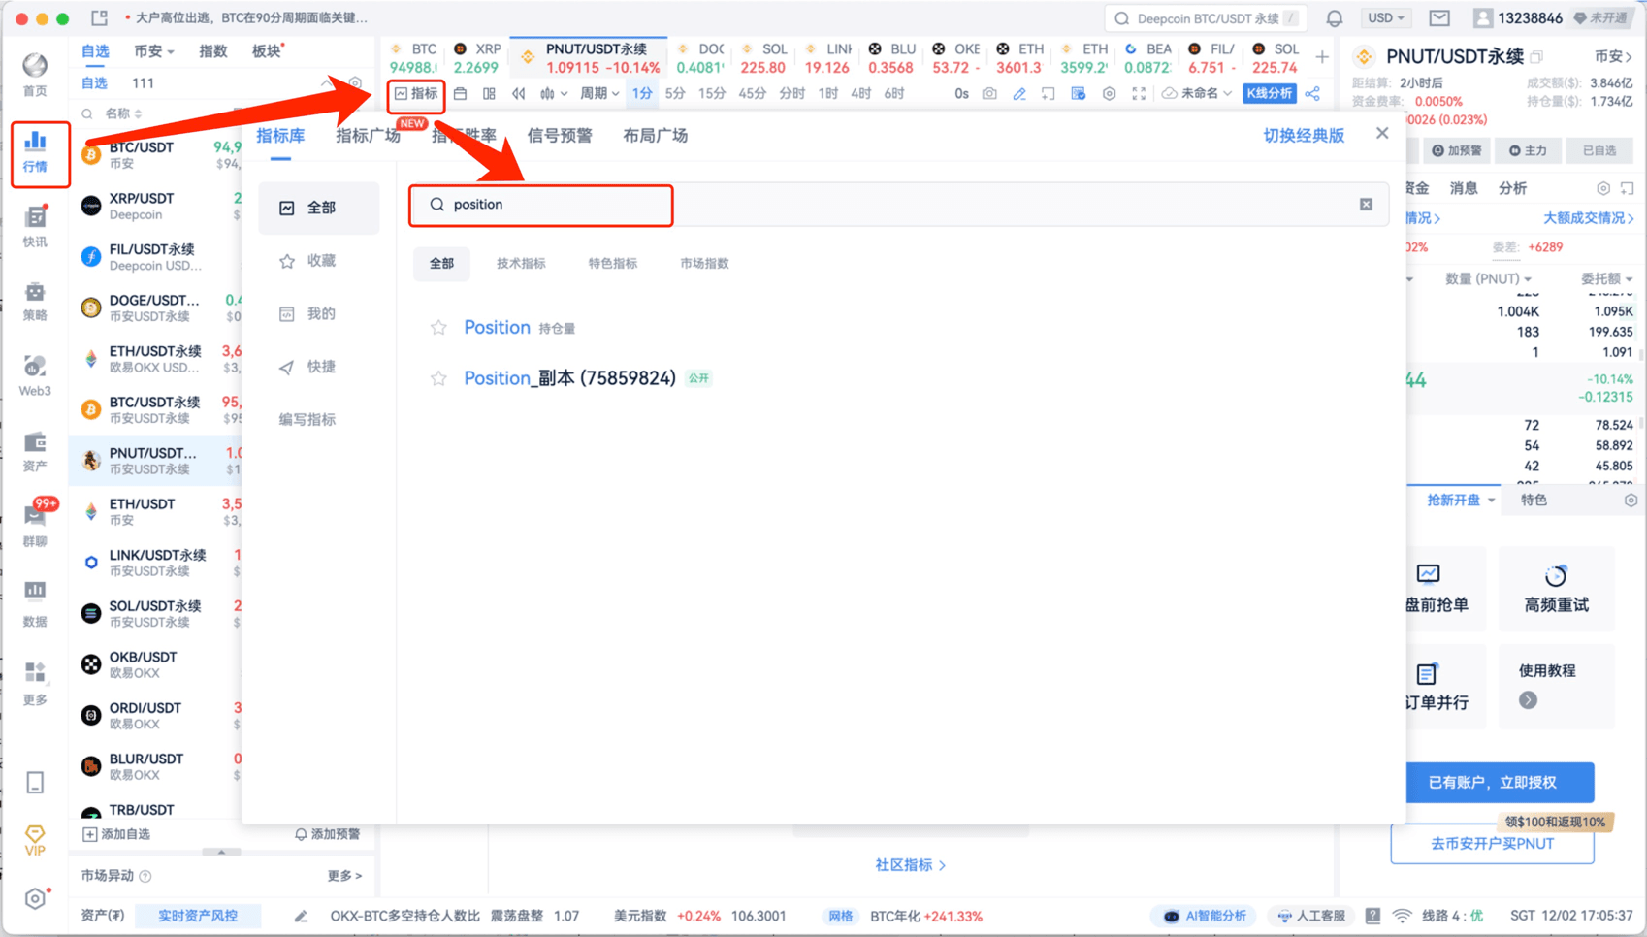Image resolution: width=1647 pixels, height=937 pixels.
Task: Open the 策略 strategy robot icon
Action: (35, 302)
